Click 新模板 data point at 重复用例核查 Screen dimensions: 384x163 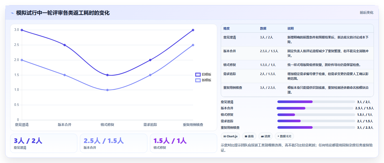193,45
